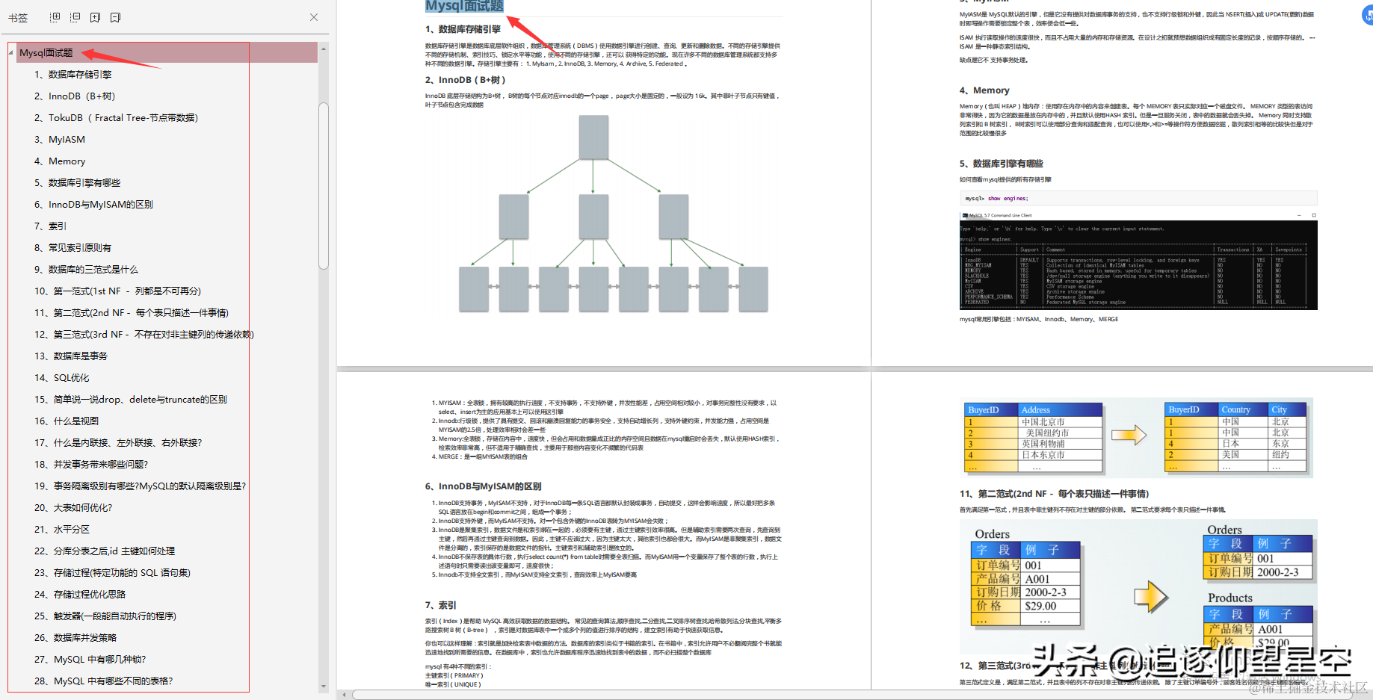1373x700 pixels.
Task: Click the delete bookmark icon
Action: click(x=115, y=17)
